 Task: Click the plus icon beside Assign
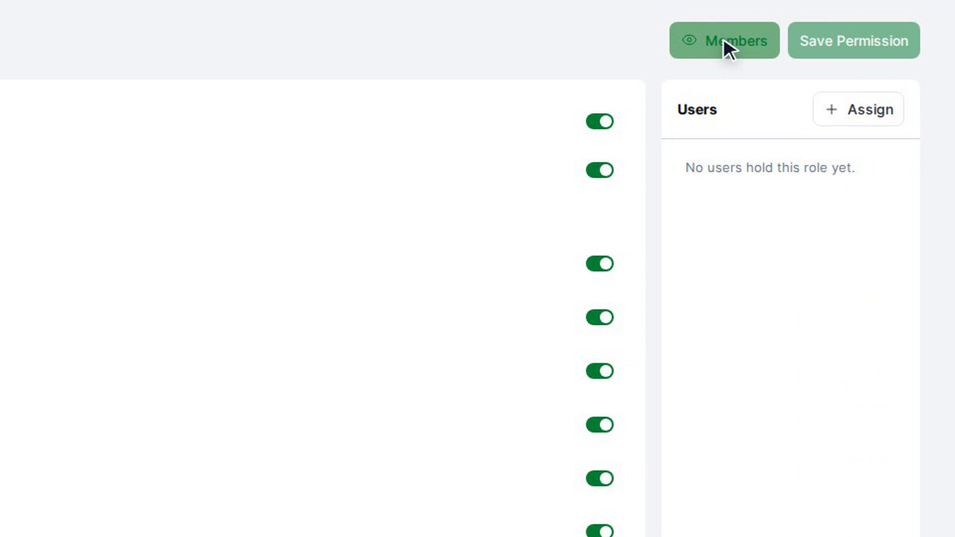831,109
